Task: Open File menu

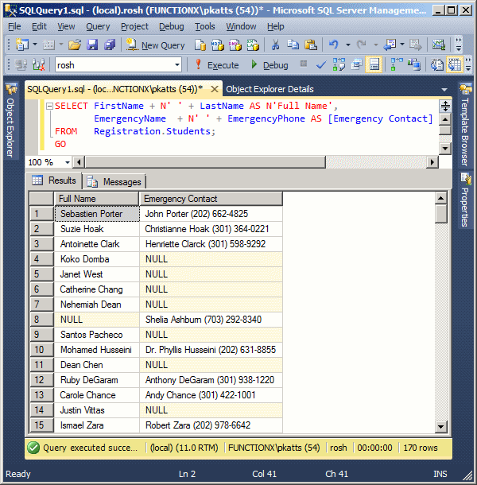Action: [x=14, y=26]
